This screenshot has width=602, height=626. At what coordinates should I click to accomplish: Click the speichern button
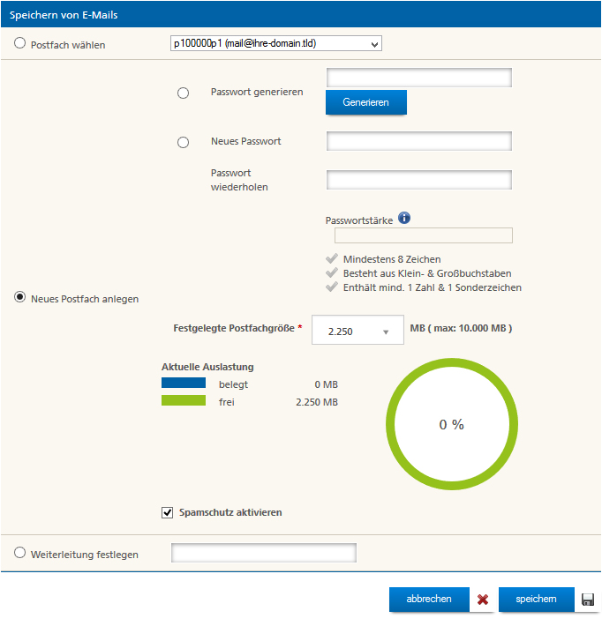coord(537,600)
